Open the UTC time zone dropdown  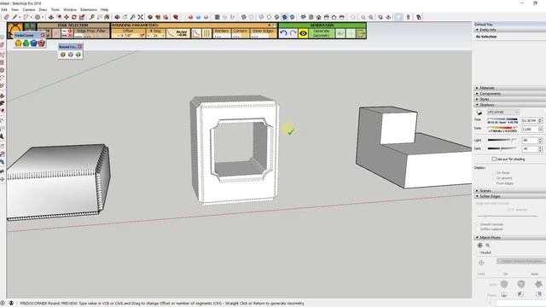pyautogui.click(x=502, y=112)
